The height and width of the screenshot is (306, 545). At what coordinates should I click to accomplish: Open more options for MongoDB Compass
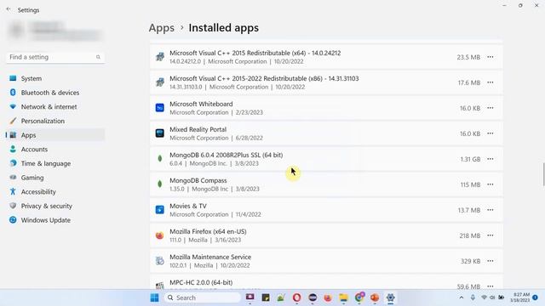pos(490,184)
